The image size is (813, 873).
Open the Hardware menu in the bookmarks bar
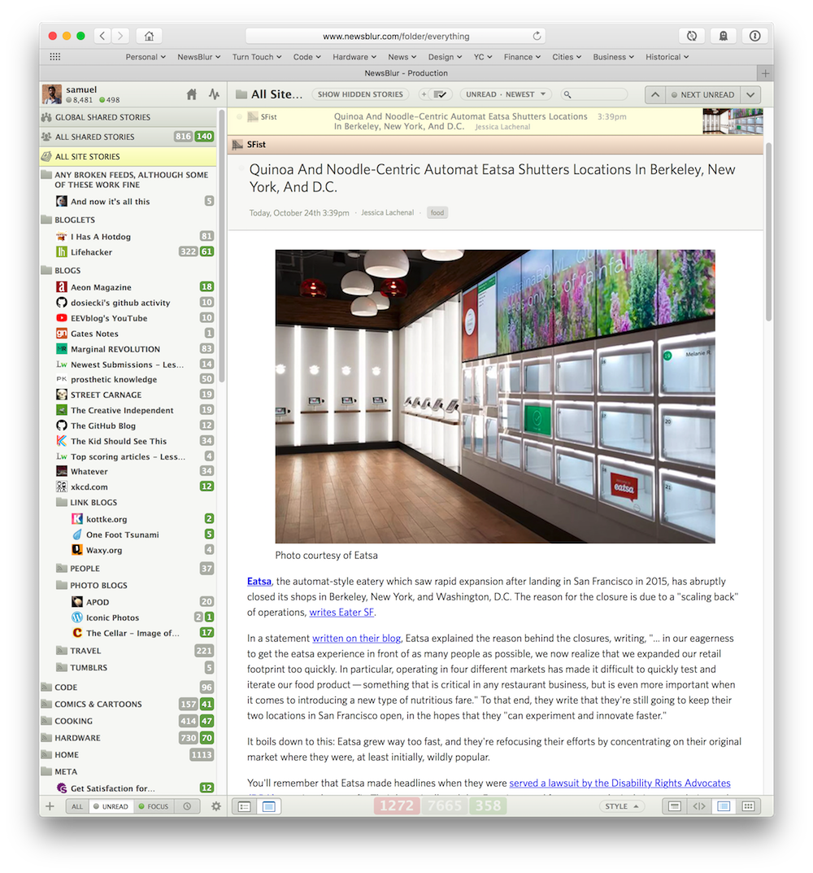point(354,56)
